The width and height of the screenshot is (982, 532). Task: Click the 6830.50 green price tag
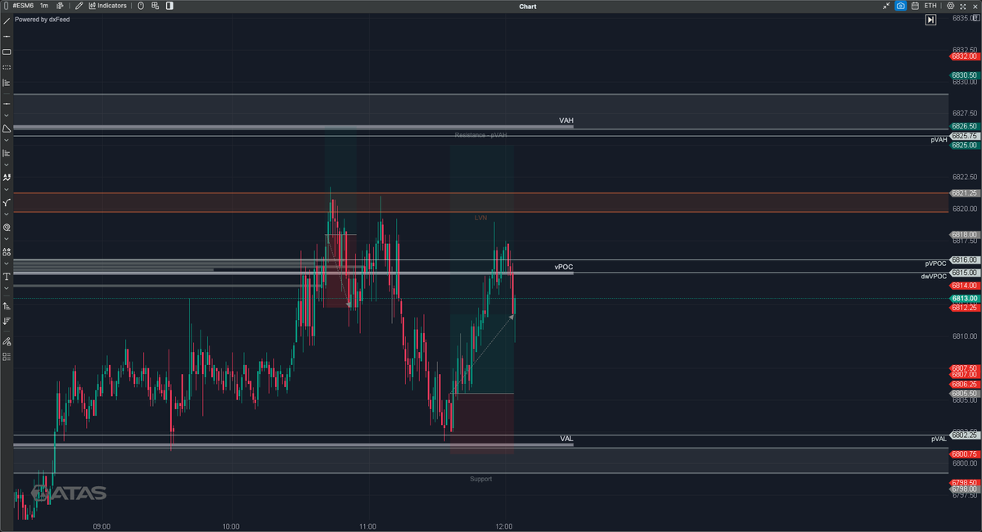click(x=965, y=74)
